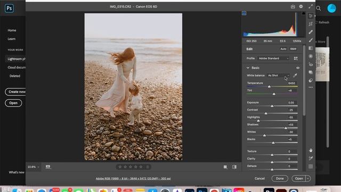
Task: Click the Temperature slider handle
Action: tap(269, 86)
